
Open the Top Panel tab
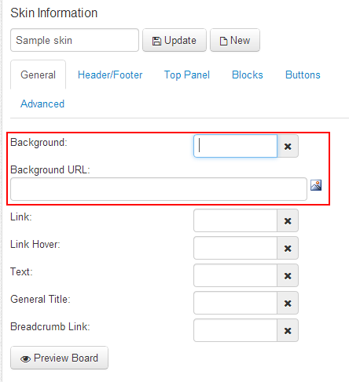(187, 75)
